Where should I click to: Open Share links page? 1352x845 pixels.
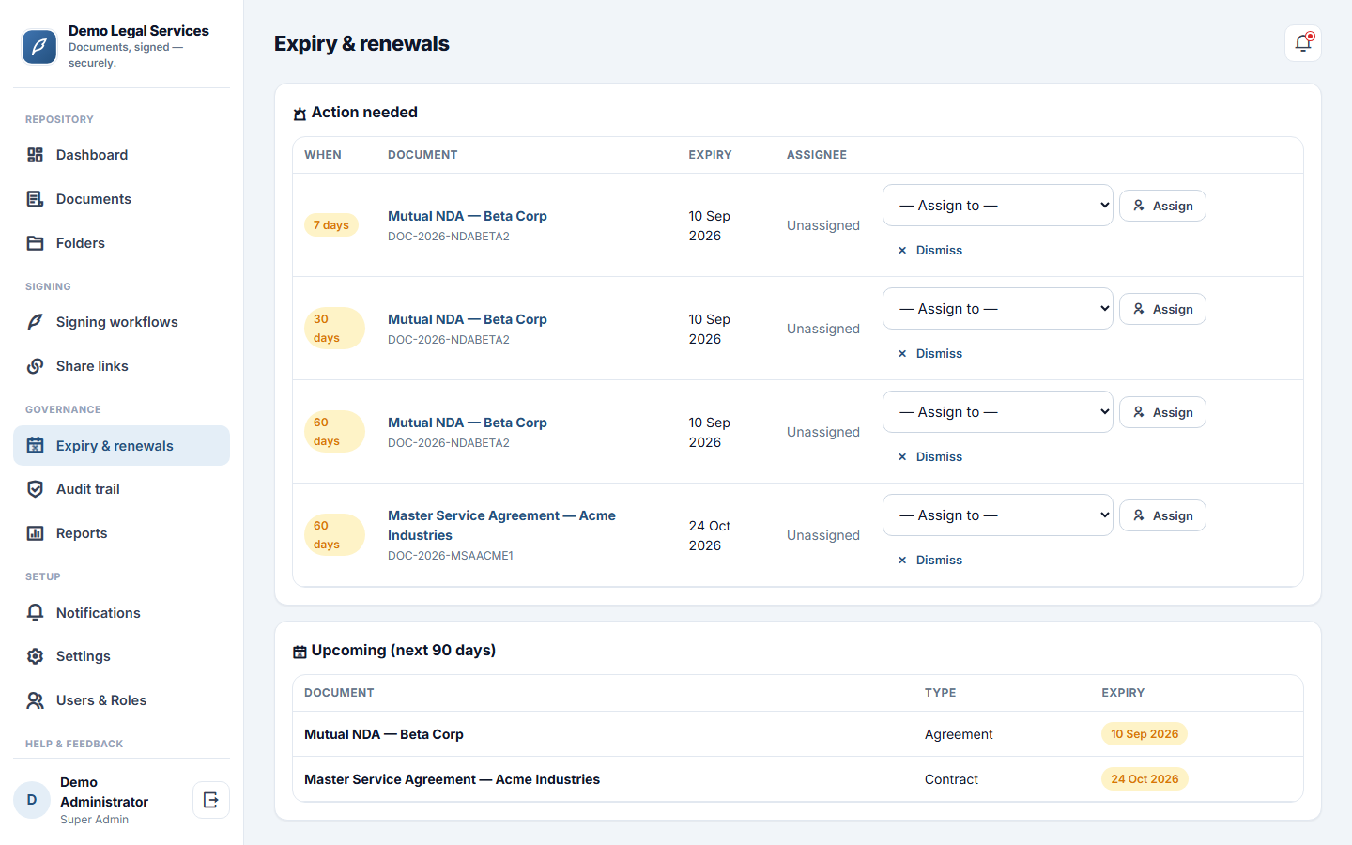coord(121,366)
